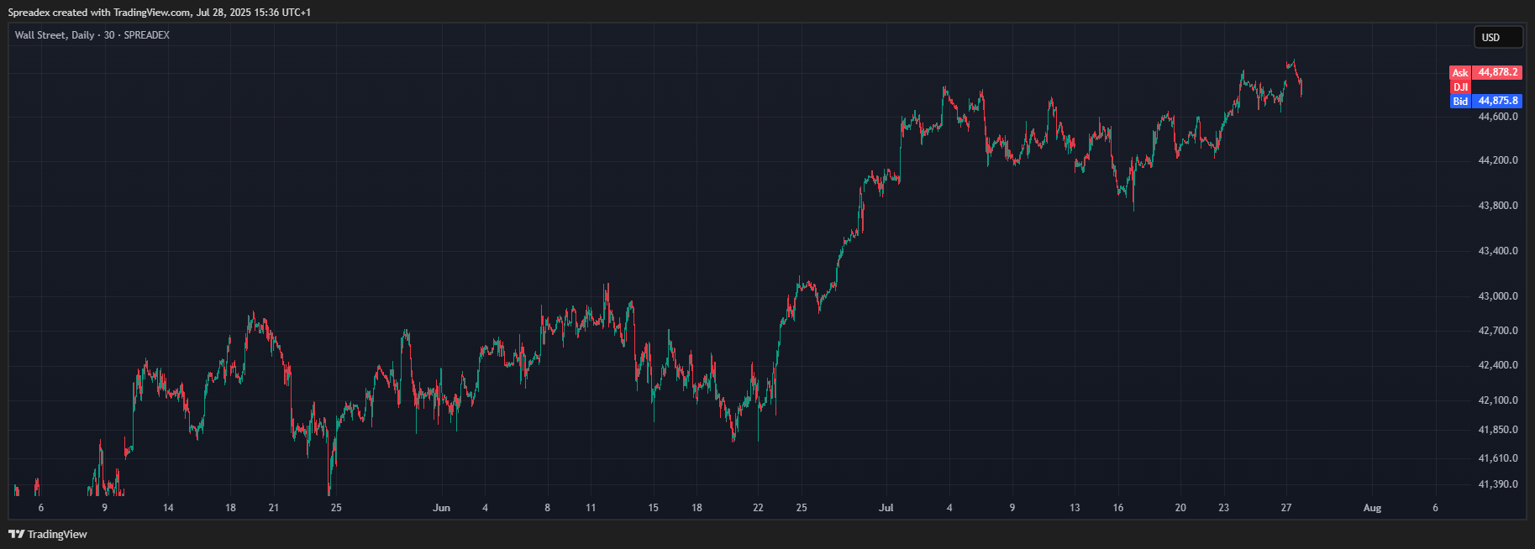
Task: Click the 14 date axis label
Action: point(168,508)
